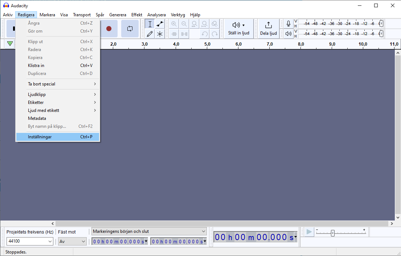Viewport: 401px width, 256px height.
Task: Select the Envelope tool
Action: click(160, 24)
